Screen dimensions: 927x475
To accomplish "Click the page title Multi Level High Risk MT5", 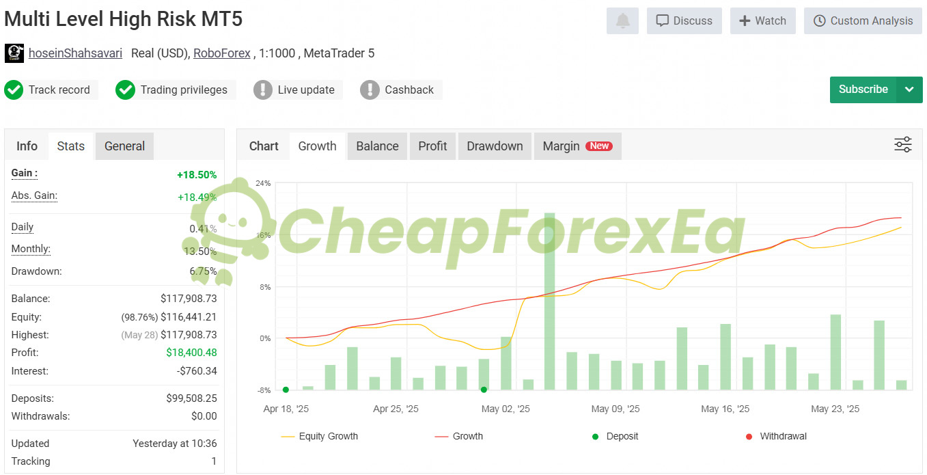I will [x=124, y=18].
